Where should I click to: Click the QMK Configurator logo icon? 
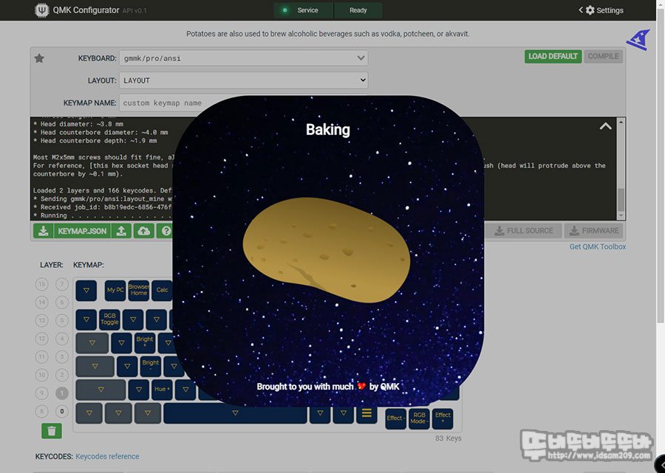[41, 10]
